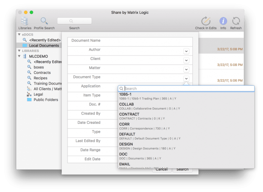Open the Client dropdown arrow
The image size is (263, 192).
pos(186,60)
